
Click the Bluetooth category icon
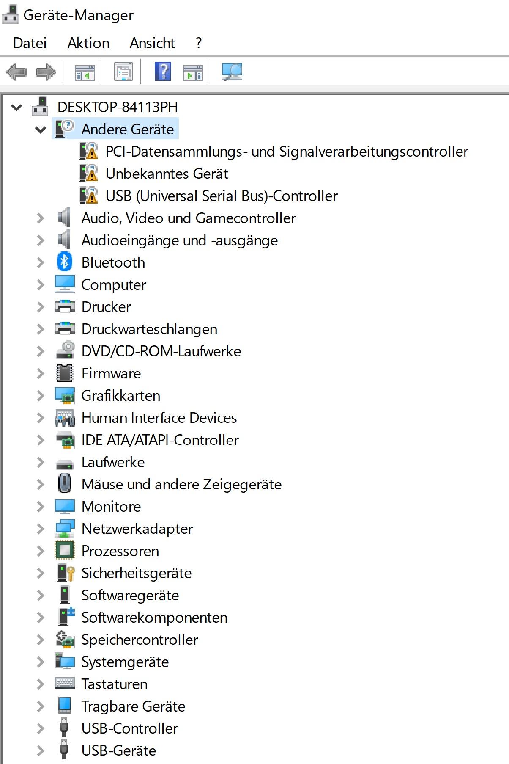pos(64,262)
